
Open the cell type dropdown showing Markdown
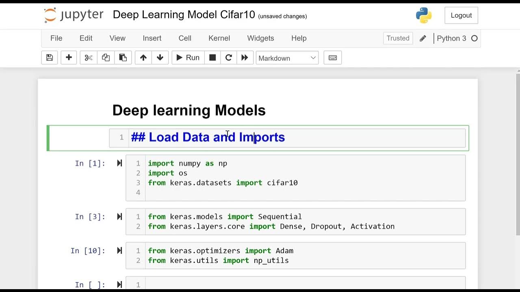point(287,58)
